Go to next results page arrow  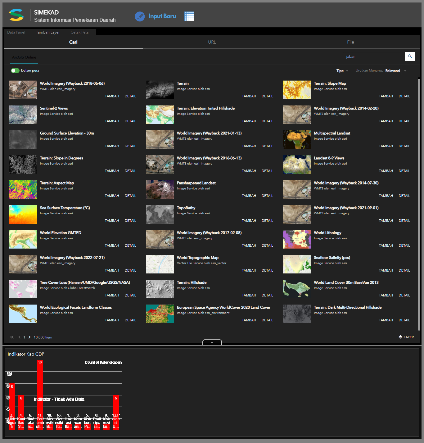[29, 337]
